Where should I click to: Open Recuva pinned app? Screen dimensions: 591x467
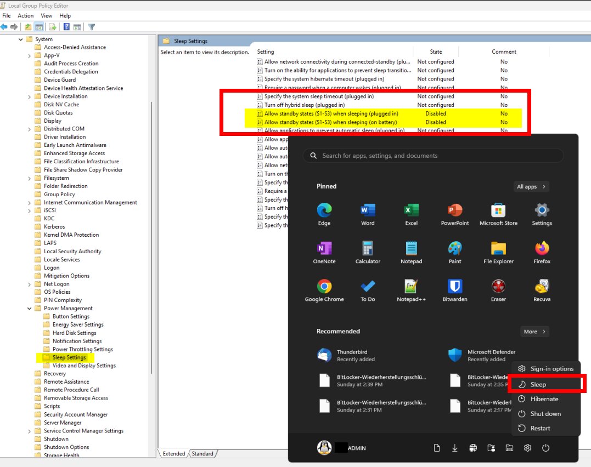(x=542, y=291)
